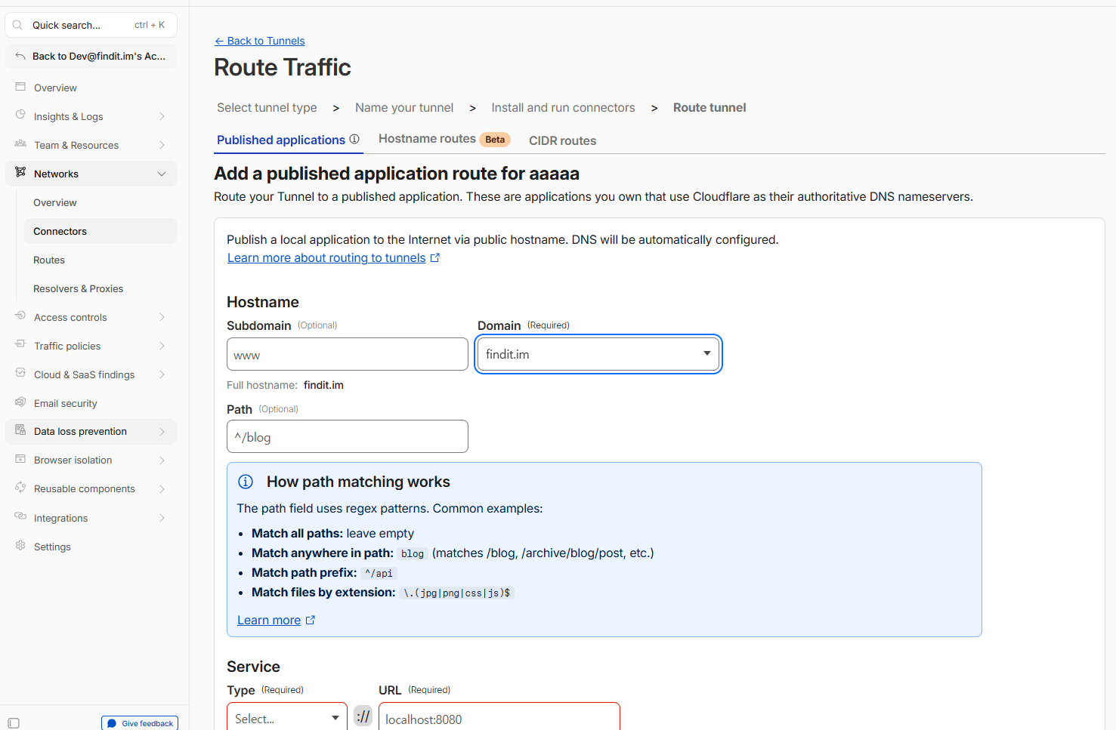Image resolution: width=1116 pixels, height=730 pixels.
Task: Click the info icon beside Published applications
Action: [x=354, y=139]
